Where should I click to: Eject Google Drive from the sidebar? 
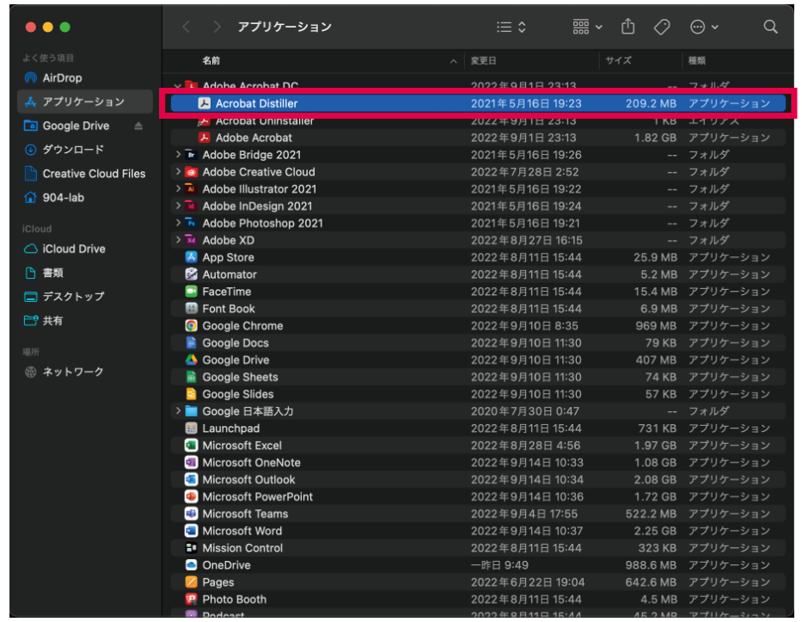139,126
